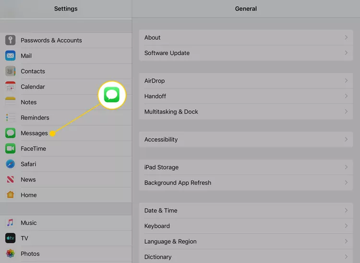The image size is (360, 263).
Task: Select the News app icon
Action: tap(11, 179)
